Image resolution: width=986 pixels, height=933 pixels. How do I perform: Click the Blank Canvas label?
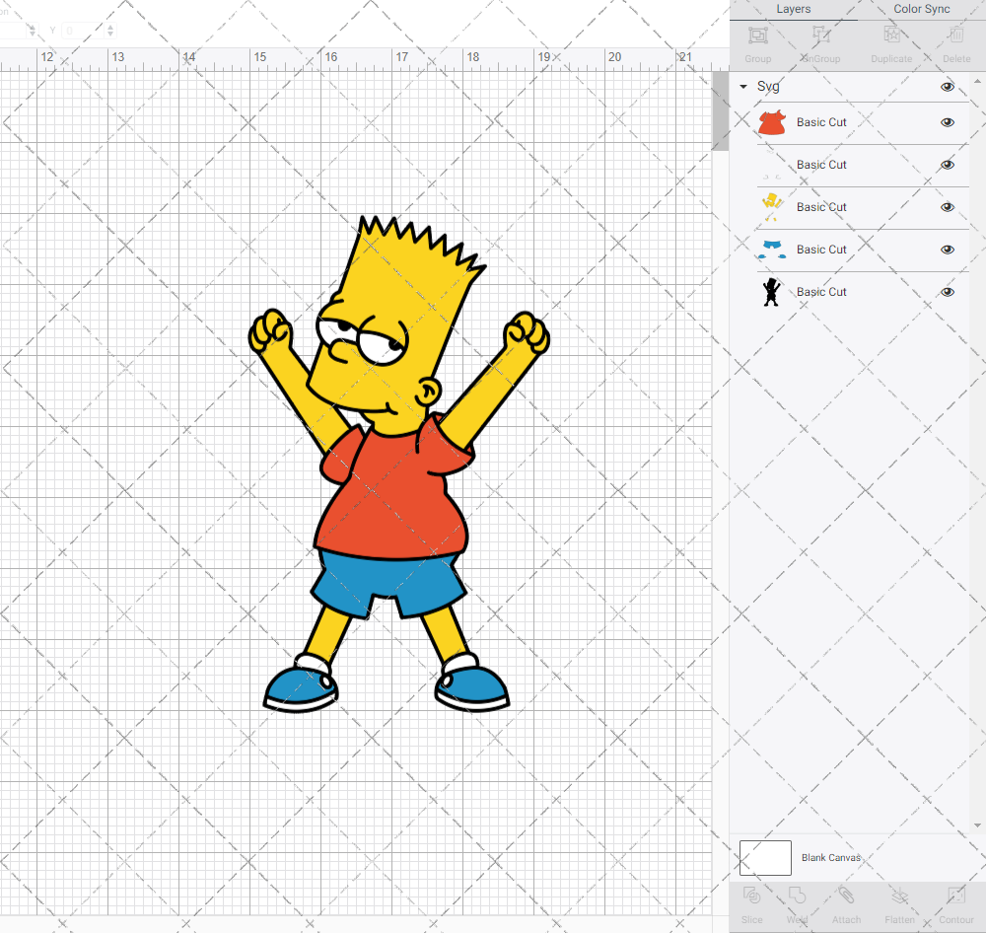[830, 857]
